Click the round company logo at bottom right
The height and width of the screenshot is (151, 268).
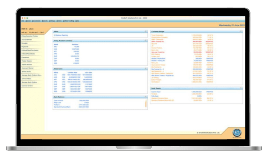(x=237, y=132)
